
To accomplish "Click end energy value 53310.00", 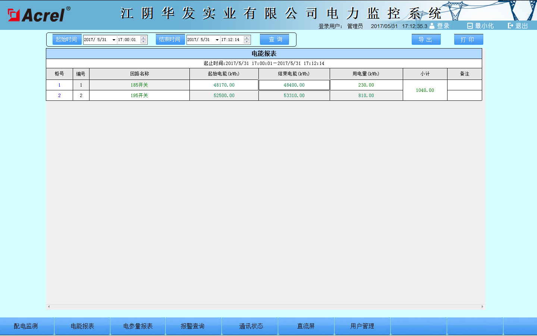I will click(x=294, y=96).
